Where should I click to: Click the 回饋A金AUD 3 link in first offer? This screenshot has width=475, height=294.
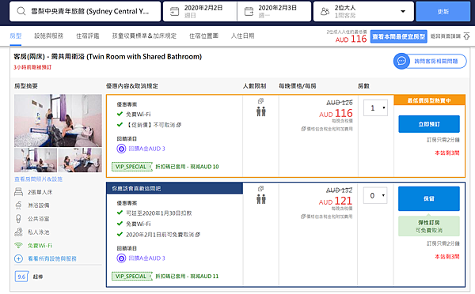[x=146, y=149]
